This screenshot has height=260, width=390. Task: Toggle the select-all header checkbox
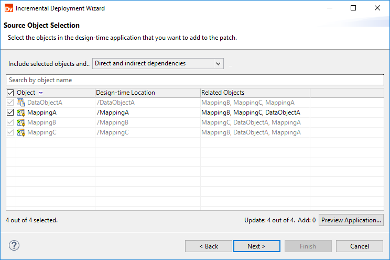pos(10,93)
